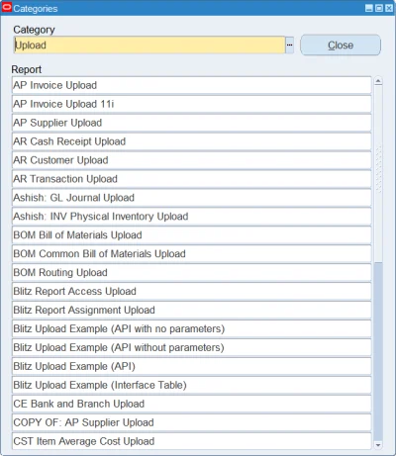The width and height of the screenshot is (396, 456).
Task: Pick BOM Routing Upload
Action: point(192,273)
